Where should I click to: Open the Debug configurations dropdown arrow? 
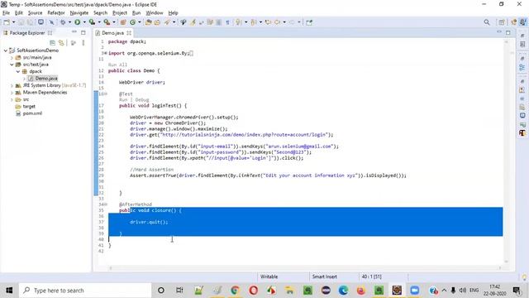(x=69, y=22)
